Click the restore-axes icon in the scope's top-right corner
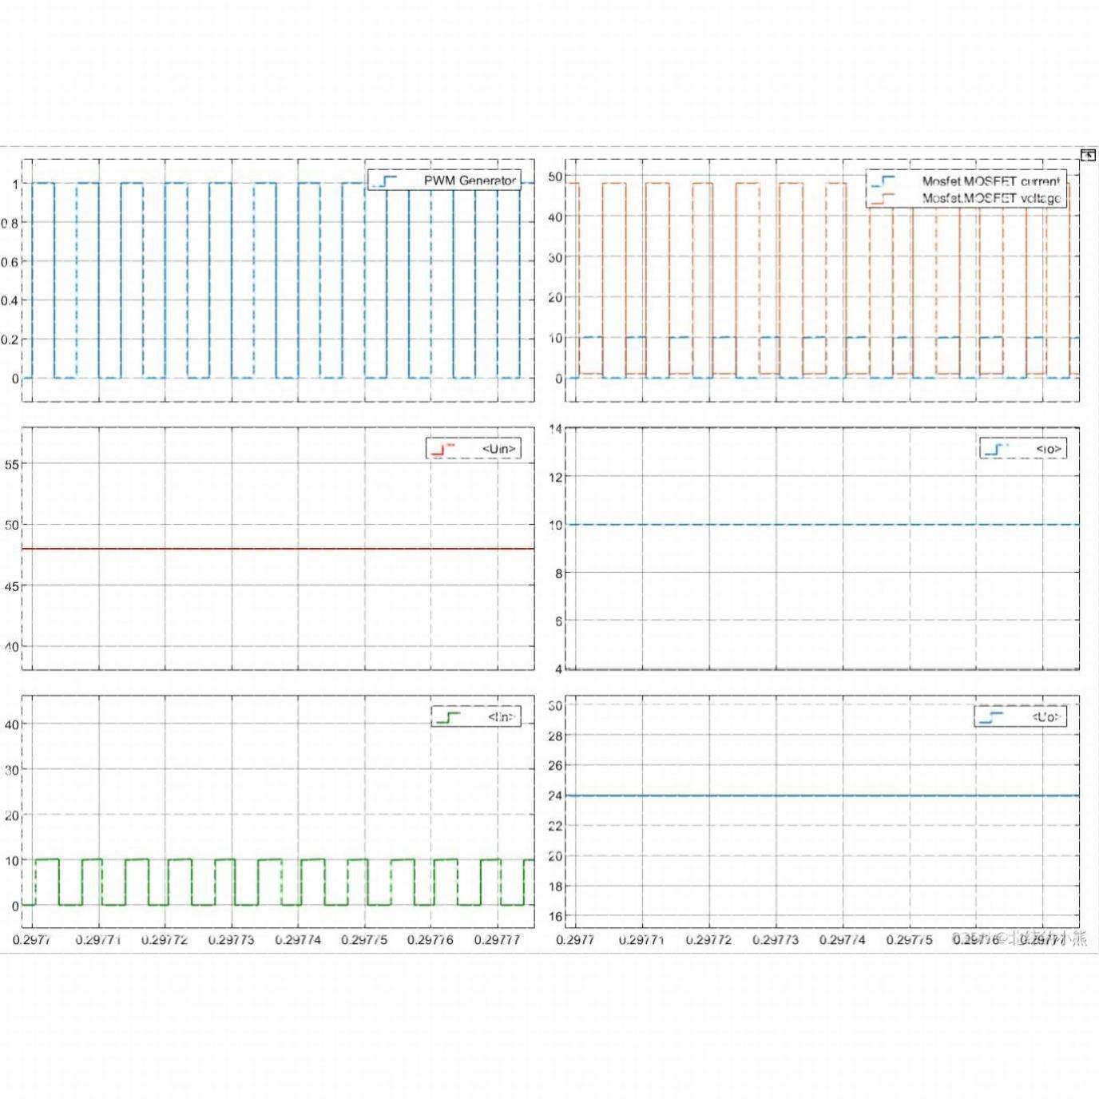This screenshot has height=1099, width=1099. click(1088, 155)
